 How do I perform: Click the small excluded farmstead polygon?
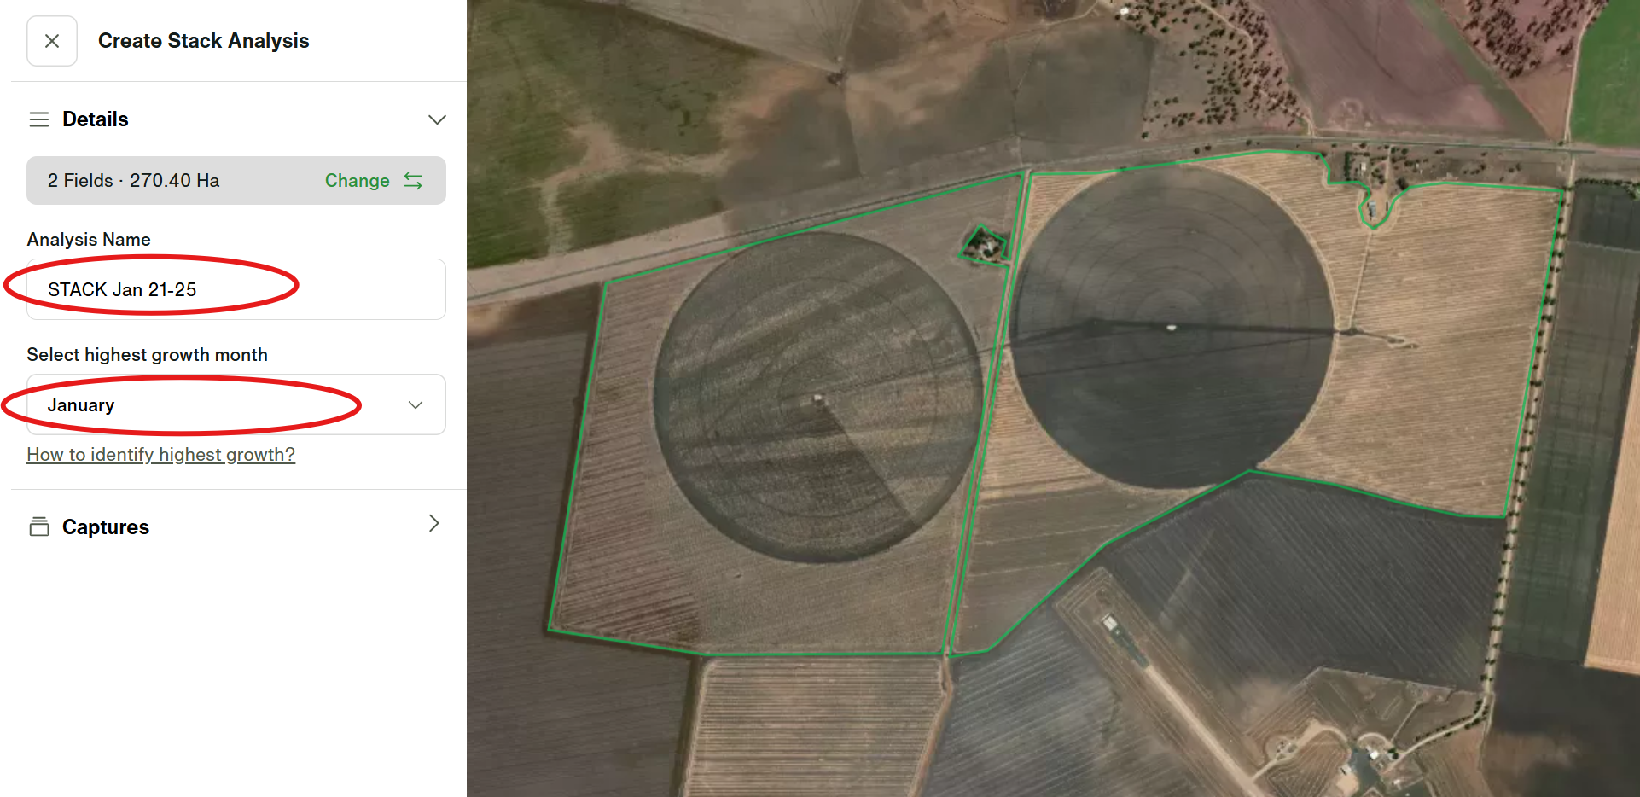(985, 246)
